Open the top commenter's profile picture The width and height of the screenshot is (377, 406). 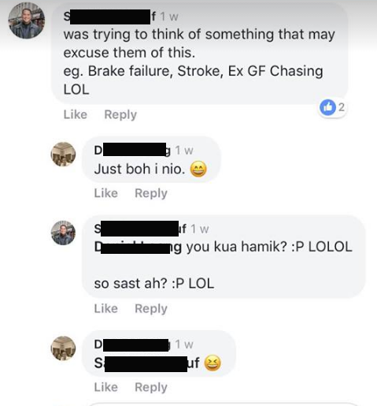(x=27, y=20)
